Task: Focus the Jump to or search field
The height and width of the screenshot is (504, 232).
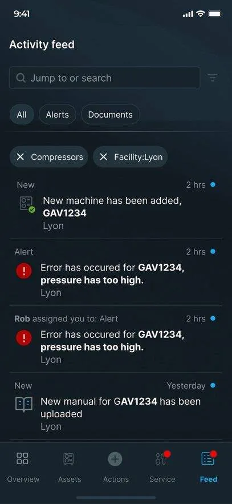Action: (x=105, y=78)
